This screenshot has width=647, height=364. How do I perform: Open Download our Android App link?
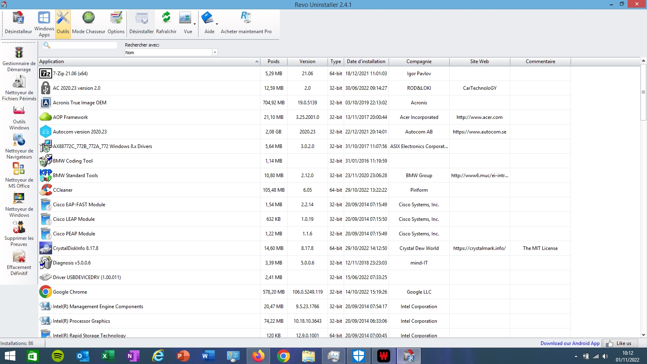point(570,343)
